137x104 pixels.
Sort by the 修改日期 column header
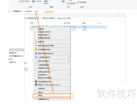[x=67, y=23]
